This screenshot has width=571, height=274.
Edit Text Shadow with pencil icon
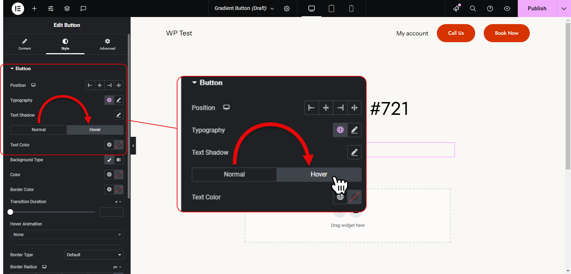pos(119,115)
